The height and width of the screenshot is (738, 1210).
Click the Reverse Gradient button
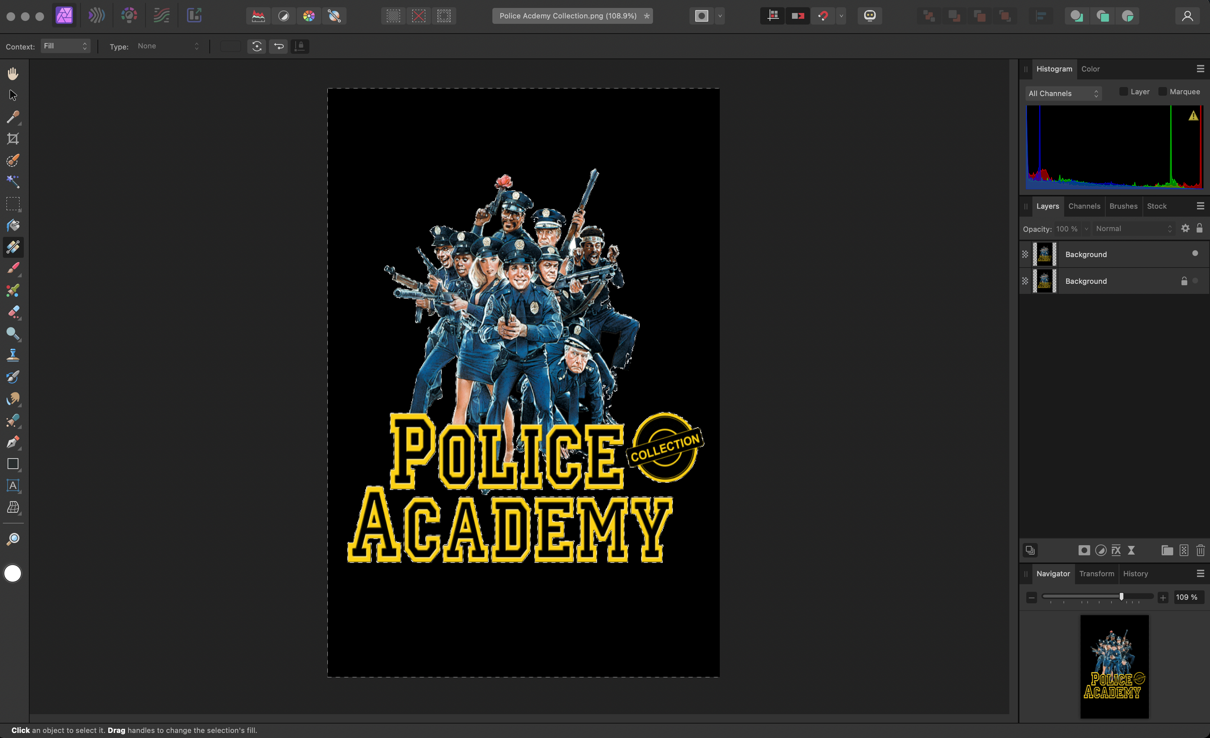coord(278,47)
